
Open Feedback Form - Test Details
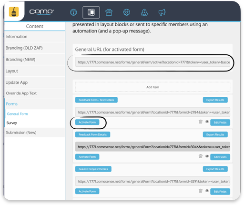[x=96, y=100]
